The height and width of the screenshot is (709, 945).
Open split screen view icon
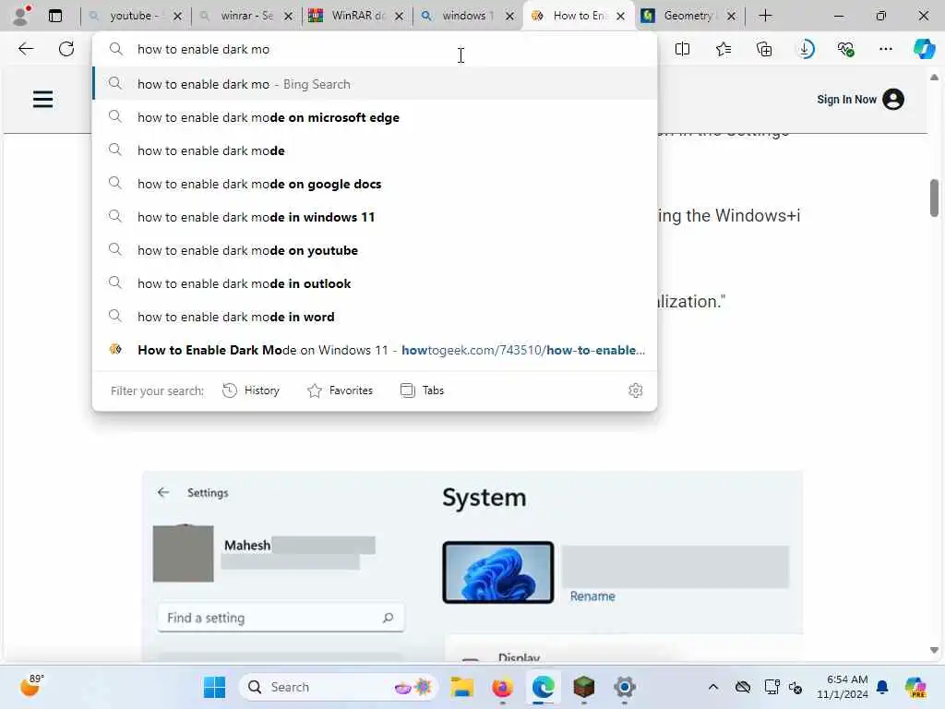click(x=682, y=49)
